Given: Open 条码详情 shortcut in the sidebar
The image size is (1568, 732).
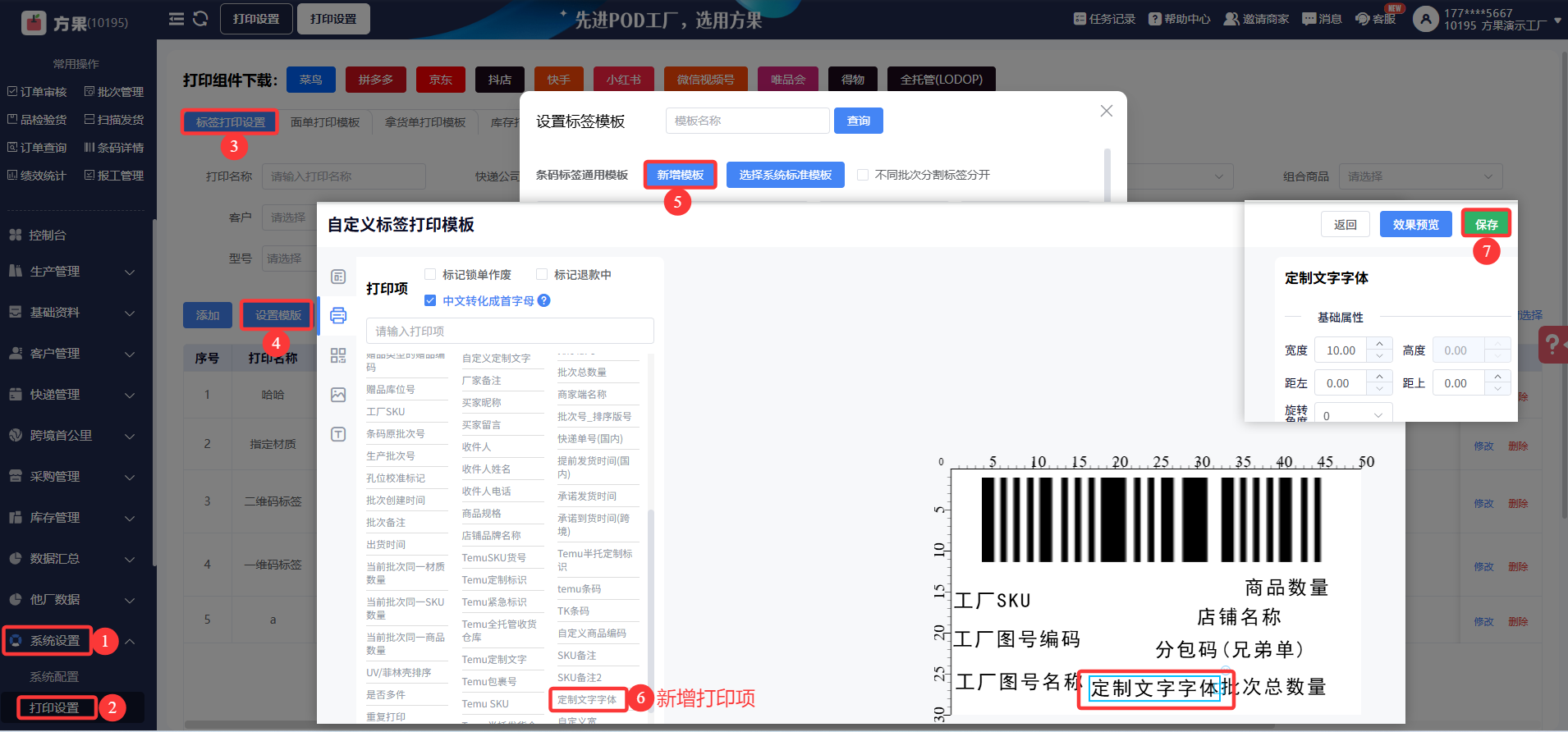Looking at the screenshot, I should click(114, 148).
